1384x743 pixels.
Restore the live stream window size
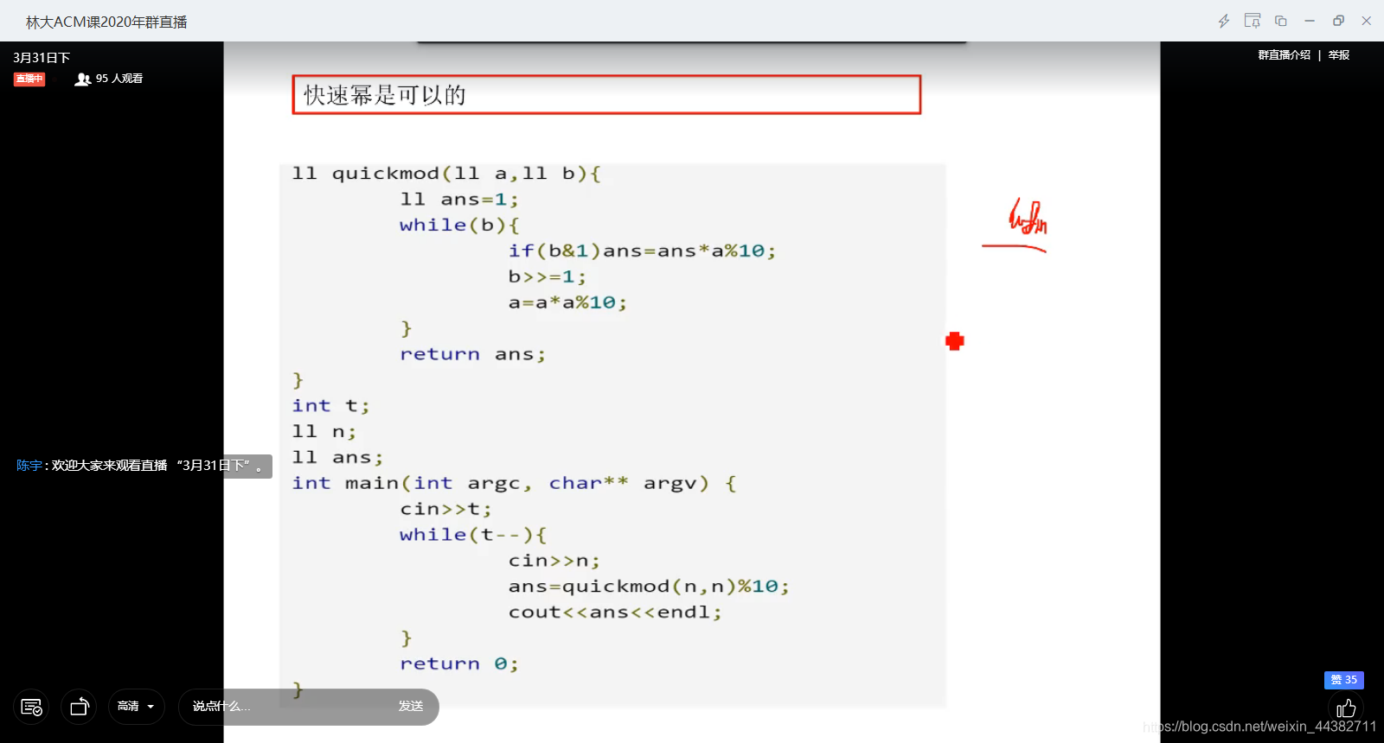1338,21
